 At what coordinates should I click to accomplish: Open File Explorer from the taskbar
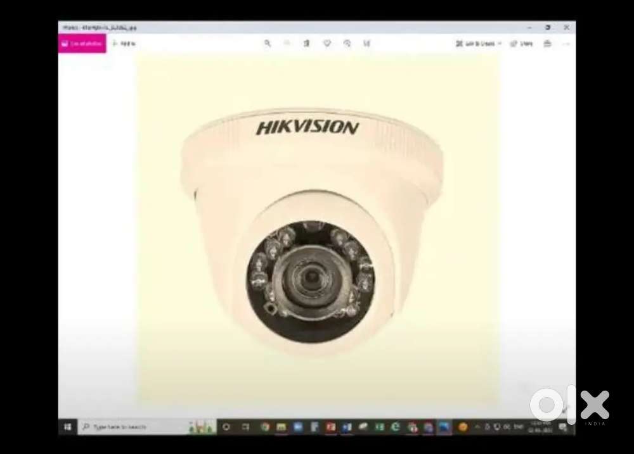(x=281, y=426)
